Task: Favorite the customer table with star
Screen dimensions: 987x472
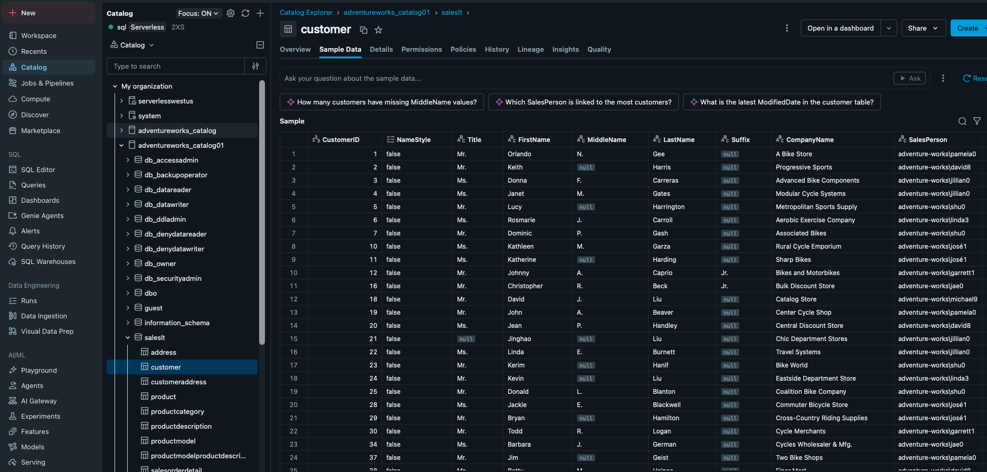Action: click(x=378, y=30)
